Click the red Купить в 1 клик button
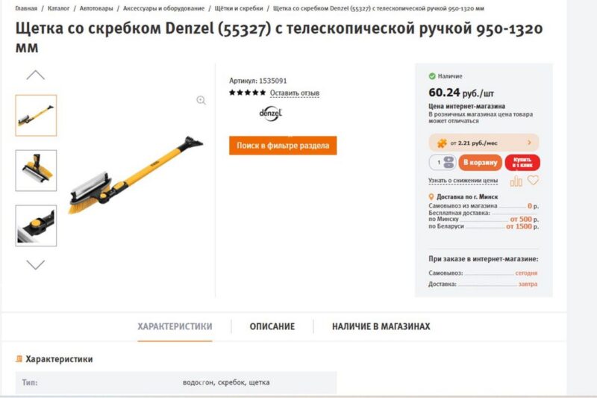597x398 pixels. pyautogui.click(x=522, y=163)
